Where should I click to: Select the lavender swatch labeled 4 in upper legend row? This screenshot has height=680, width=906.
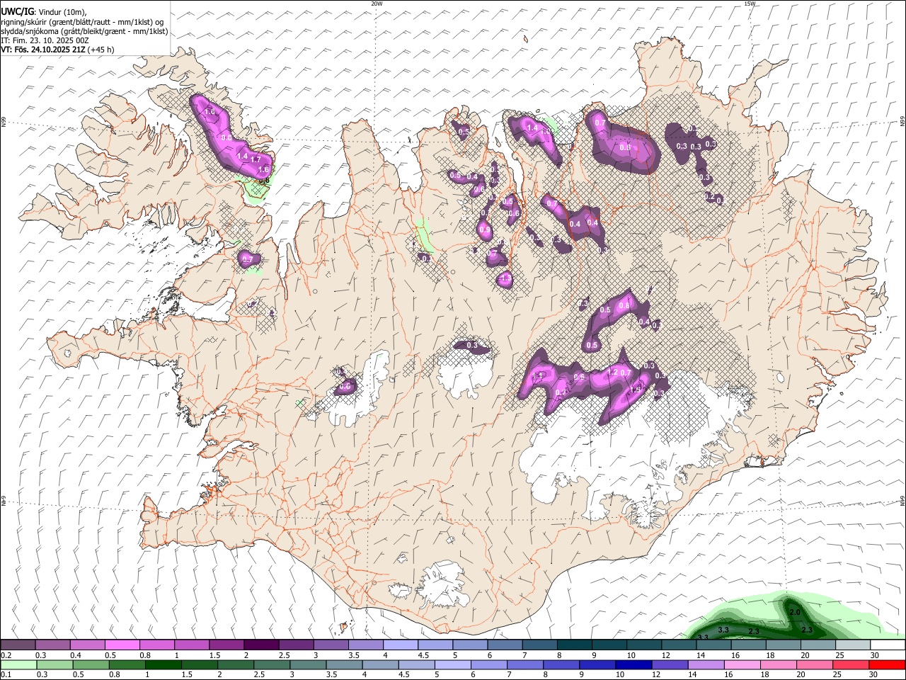tap(400, 645)
